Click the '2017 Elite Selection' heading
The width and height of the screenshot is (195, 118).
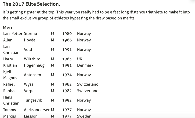[x=31, y=4]
